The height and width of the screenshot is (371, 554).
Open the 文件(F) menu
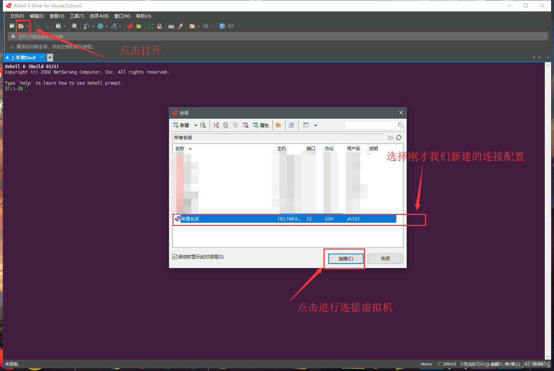coord(17,16)
